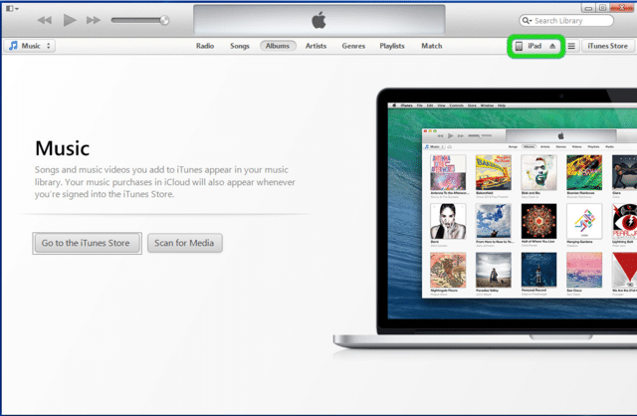This screenshot has height=416, width=637.
Task: Open the list view menu icon
Action: coord(571,46)
